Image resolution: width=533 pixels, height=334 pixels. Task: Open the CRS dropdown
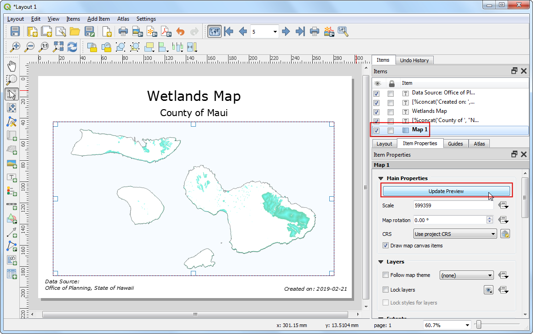click(x=455, y=234)
